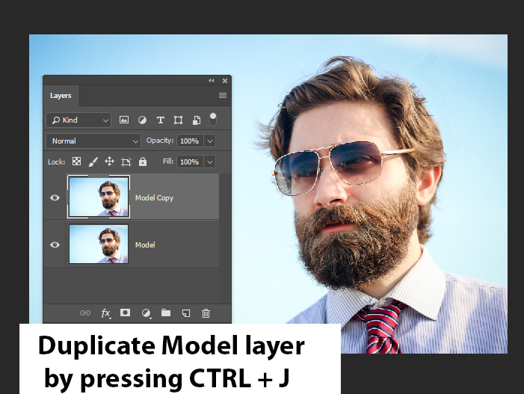Click the Opacity 100% input field
Viewport: 524px width, 394px height.
190,141
